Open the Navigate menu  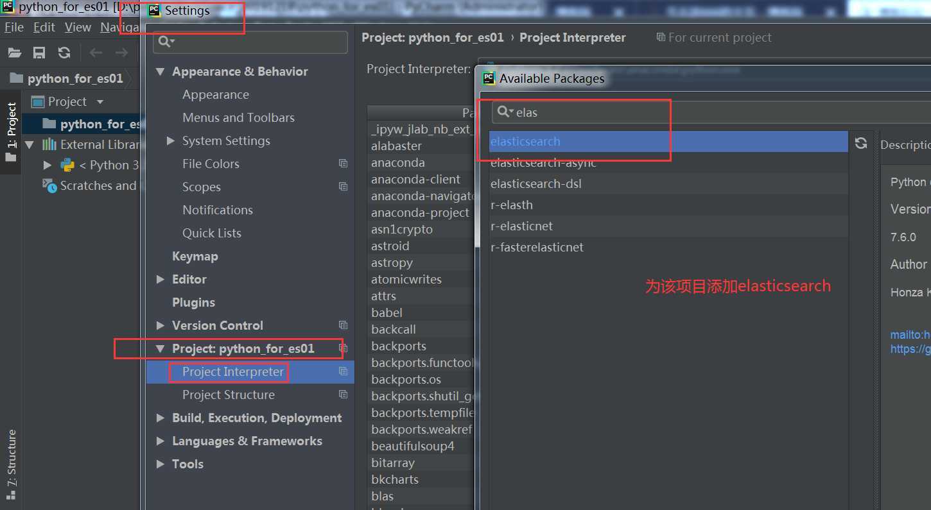click(x=120, y=27)
